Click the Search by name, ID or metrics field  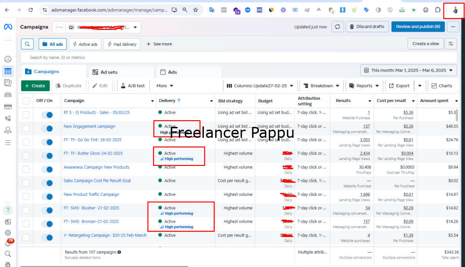(239, 58)
